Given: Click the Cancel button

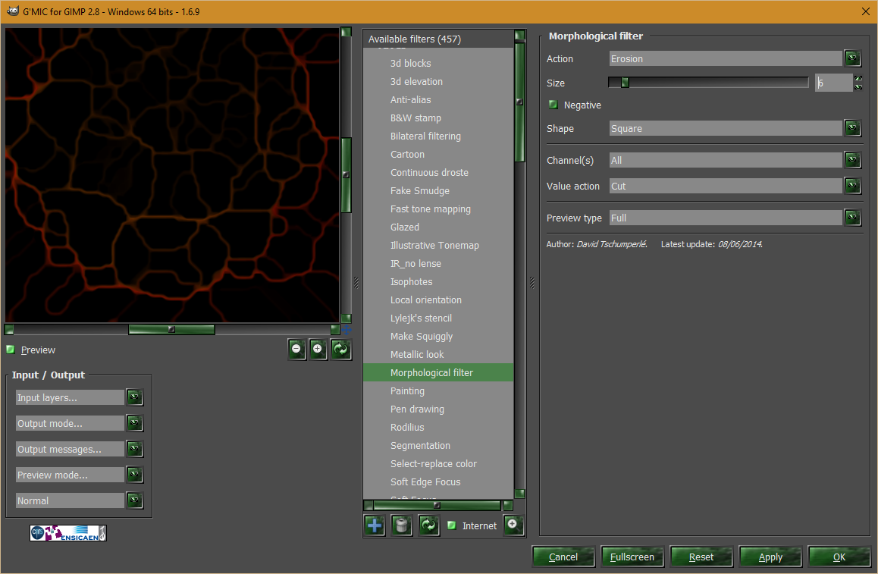Looking at the screenshot, I should [x=563, y=557].
